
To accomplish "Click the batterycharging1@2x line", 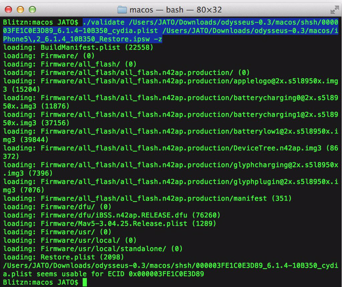I will [x=171, y=119].
